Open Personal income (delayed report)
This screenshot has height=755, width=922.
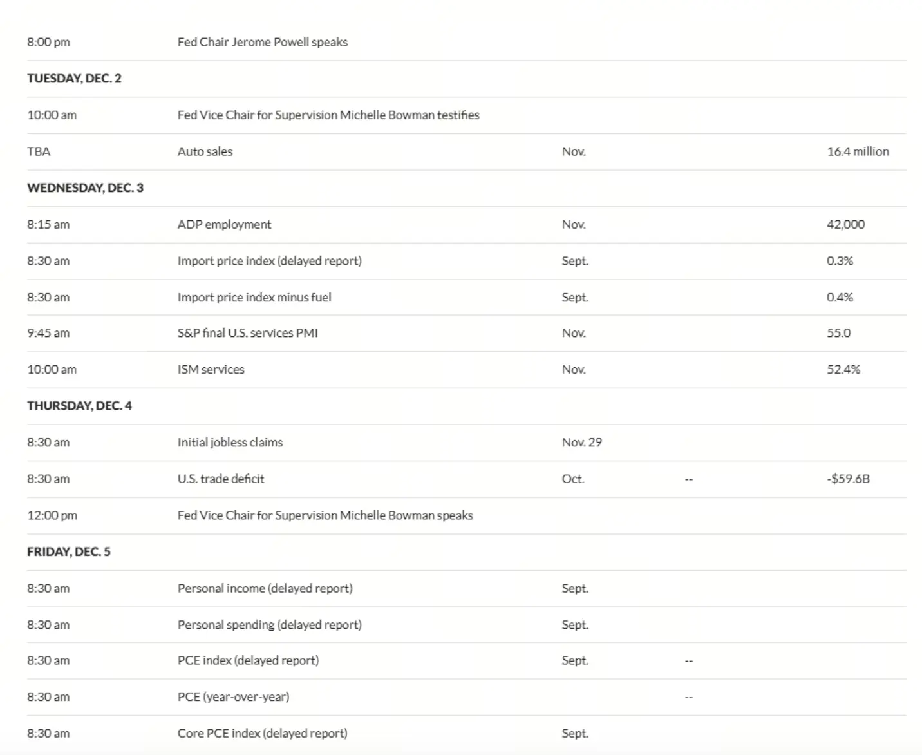pos(265,588)
